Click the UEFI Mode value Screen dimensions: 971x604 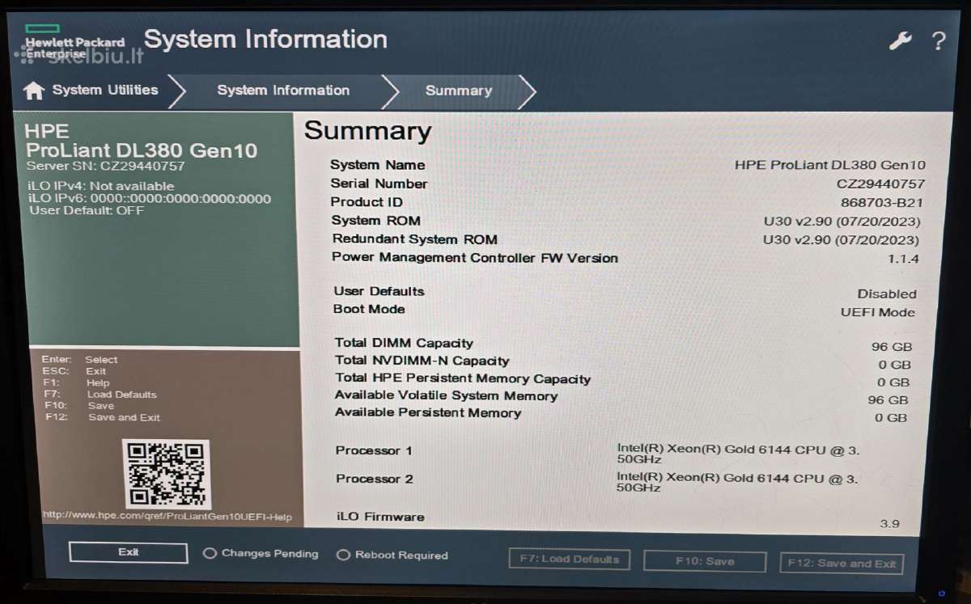click(878, 312)
